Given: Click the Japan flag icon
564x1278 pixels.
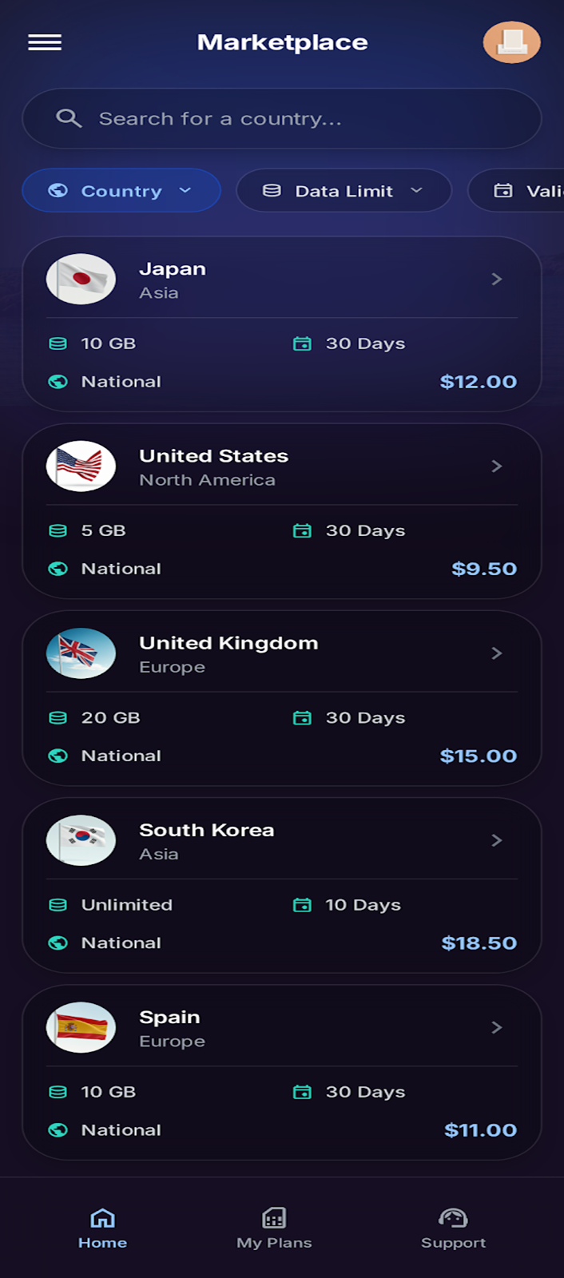Looking at the screenshot, I should click(81, 279).
